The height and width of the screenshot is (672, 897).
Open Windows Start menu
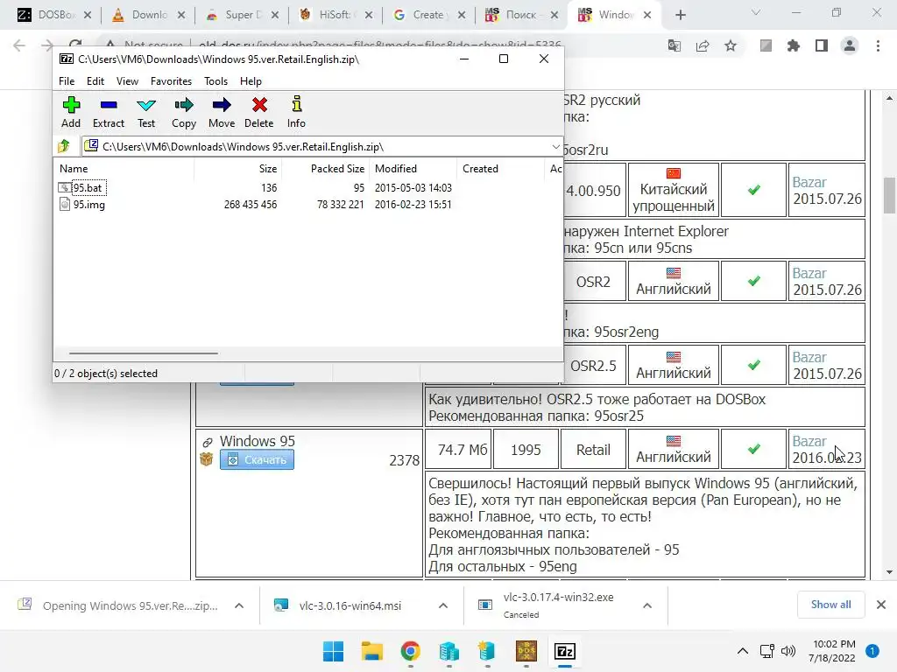333,651
